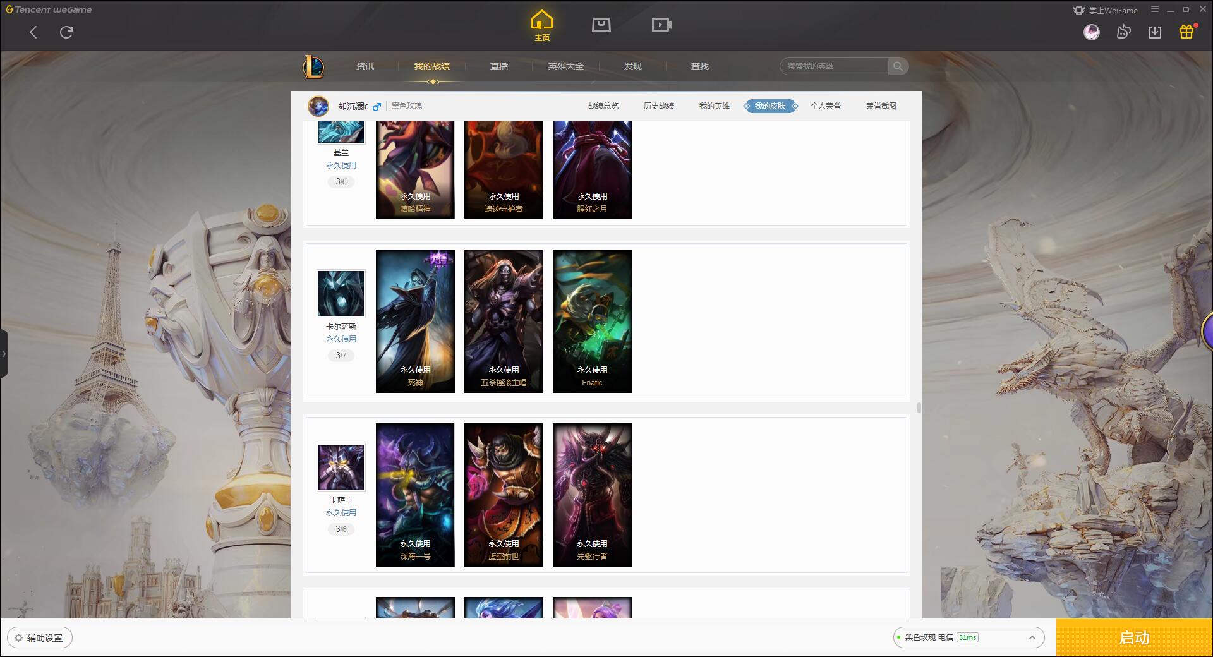
Task: Click the League of Legends logo
Action: 314,66
